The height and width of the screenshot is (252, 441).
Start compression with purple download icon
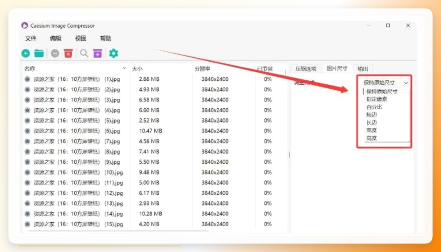click(98, 53)
